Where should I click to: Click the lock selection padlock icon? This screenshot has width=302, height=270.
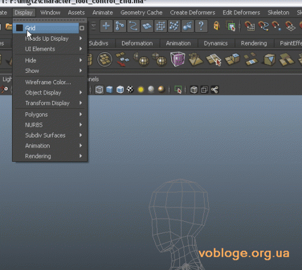click(216, 26)
